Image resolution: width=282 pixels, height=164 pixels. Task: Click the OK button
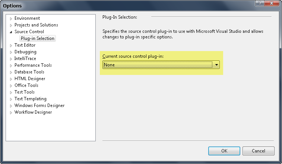(x=224, y=151)
